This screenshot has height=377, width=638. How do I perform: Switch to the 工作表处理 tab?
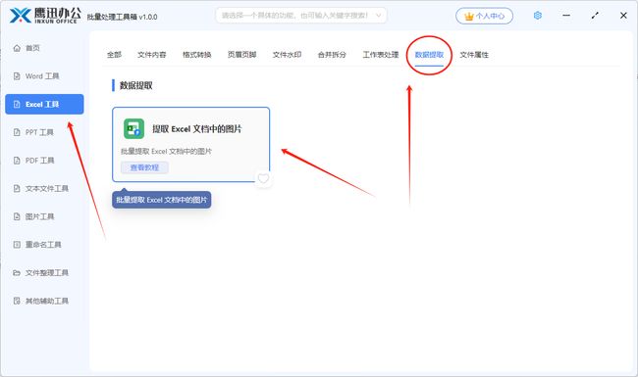[x=381, y=55]
